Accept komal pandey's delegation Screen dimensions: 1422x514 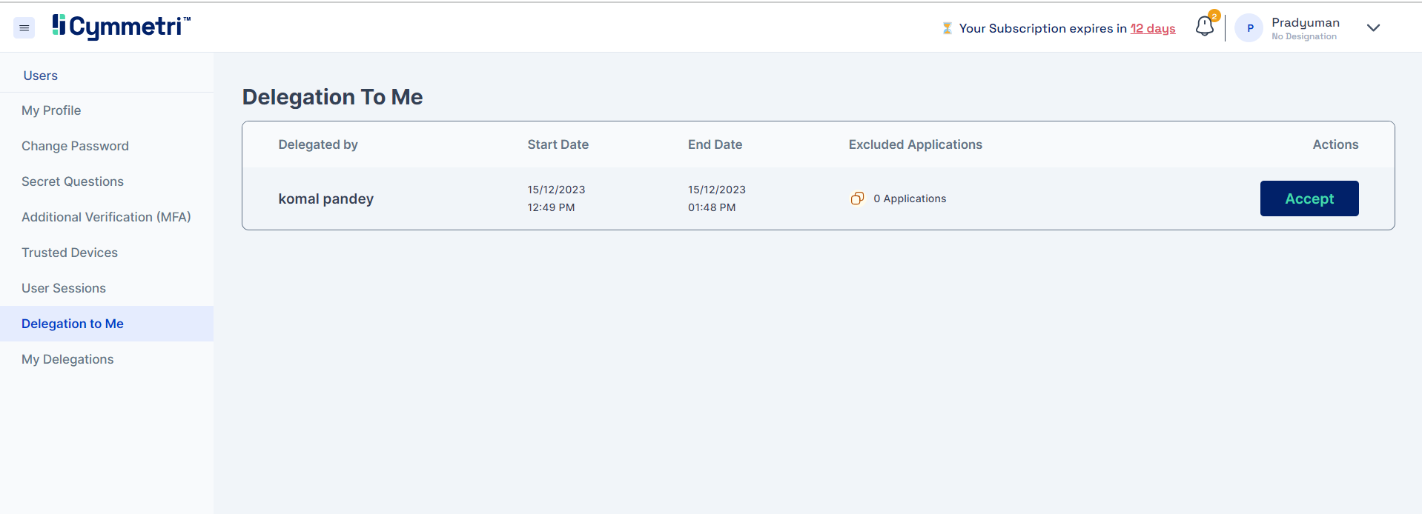pos(1309,198)
